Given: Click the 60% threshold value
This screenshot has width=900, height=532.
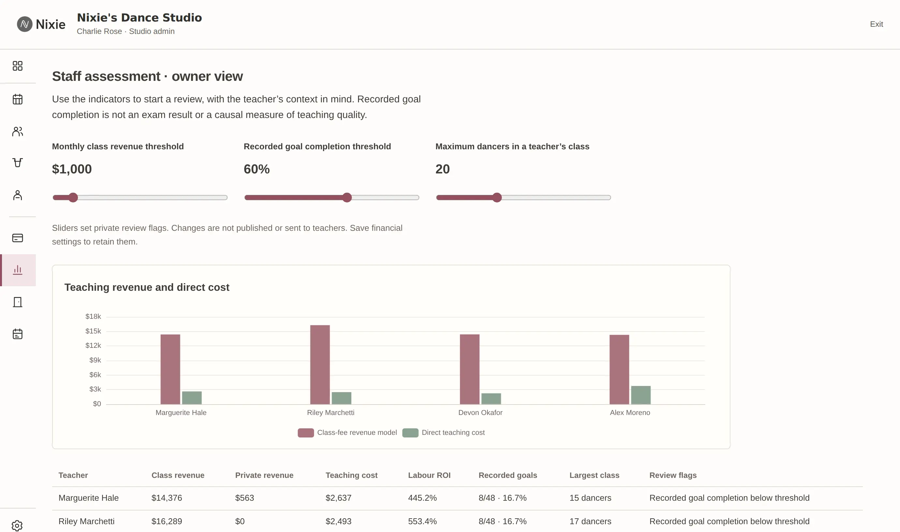Looking at the screenshot, I should (x=257, y=169).
